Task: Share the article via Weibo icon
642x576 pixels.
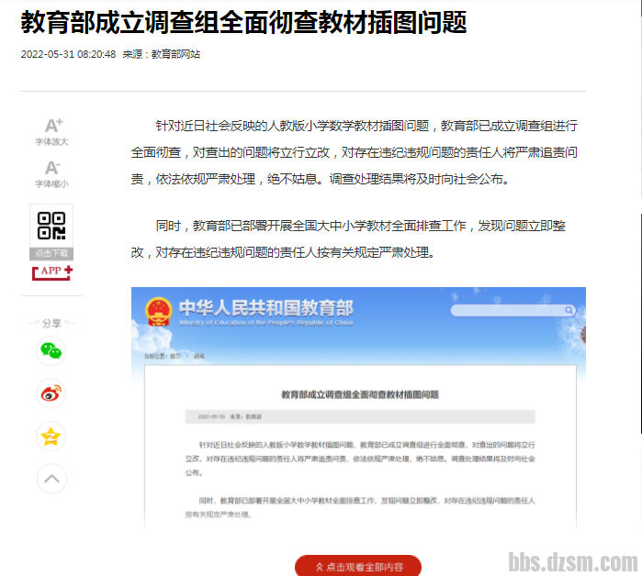Action: click(51, 393)
